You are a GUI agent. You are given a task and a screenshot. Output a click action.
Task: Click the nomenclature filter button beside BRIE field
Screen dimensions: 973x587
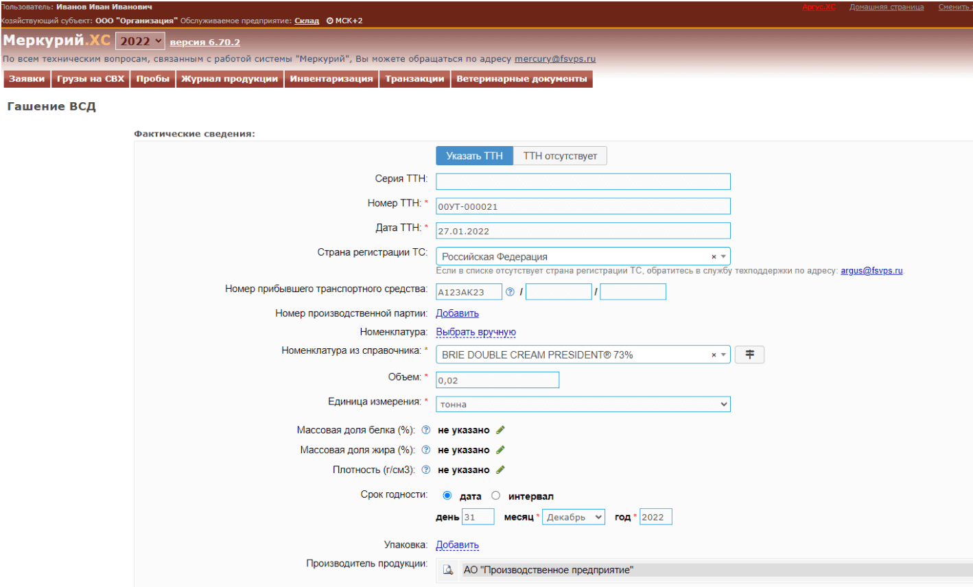tap(749, 355)
